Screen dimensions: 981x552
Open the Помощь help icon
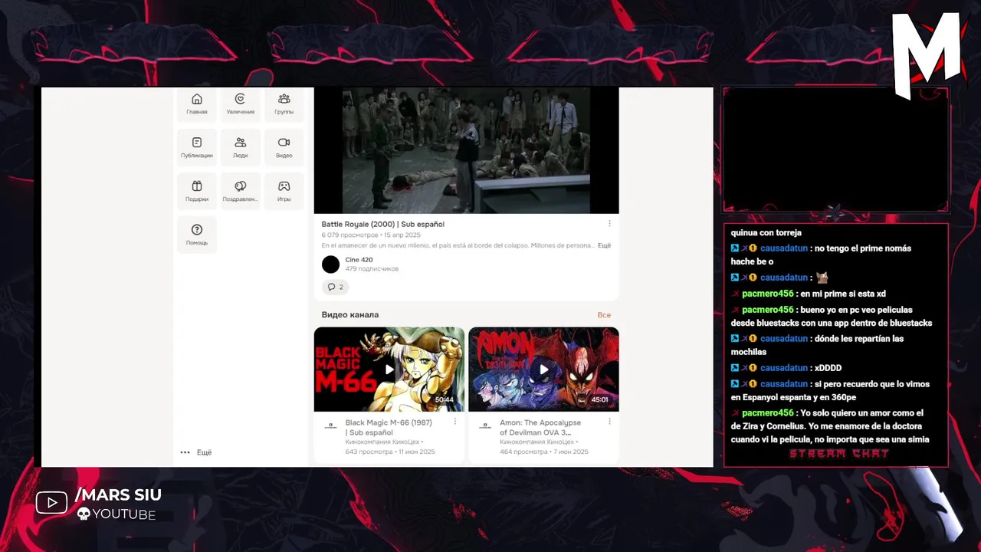[x=197, y=235]
